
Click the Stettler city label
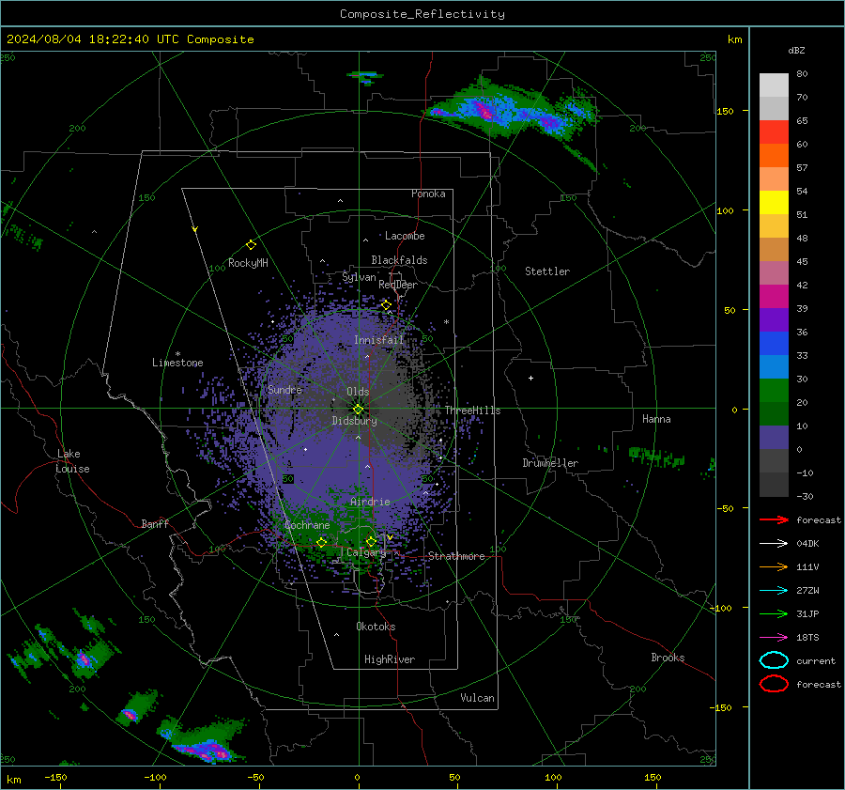tap(547, 271)
